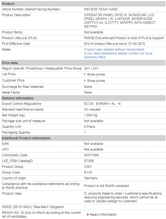Click the Customer Price red chevron icon
This screenshot has height=219, width=166.
85,80
